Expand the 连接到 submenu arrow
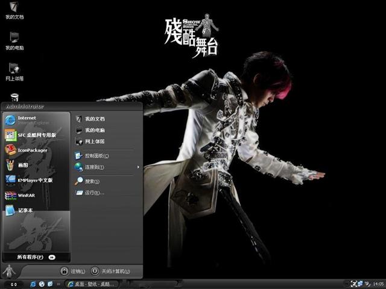Screen dimensions: 386x289 138,167
